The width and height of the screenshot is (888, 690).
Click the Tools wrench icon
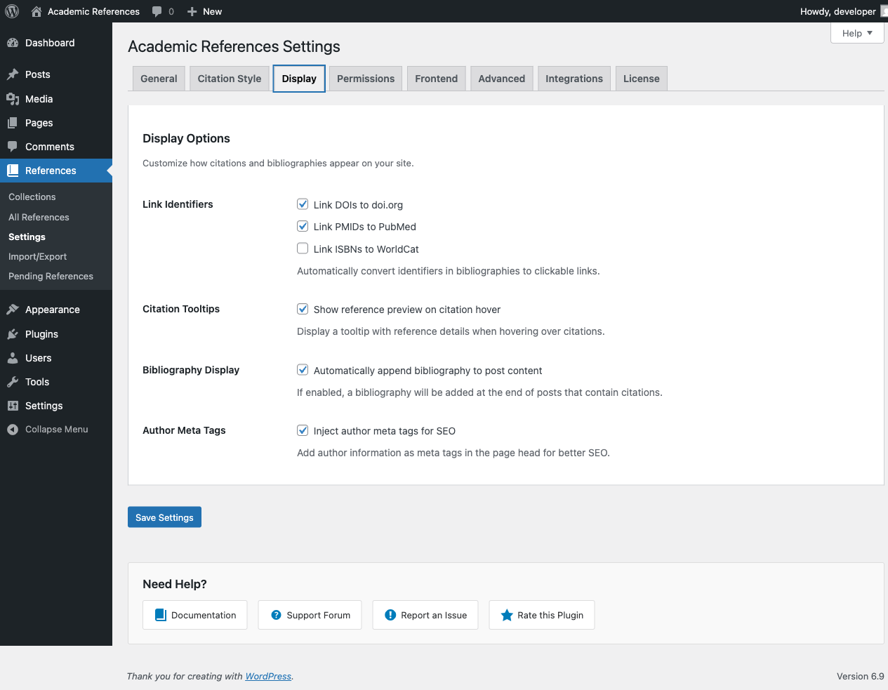[13, 382]
